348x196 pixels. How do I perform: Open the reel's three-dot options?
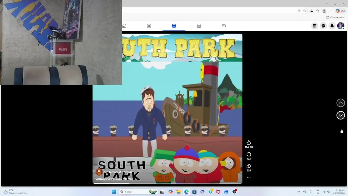249,178
